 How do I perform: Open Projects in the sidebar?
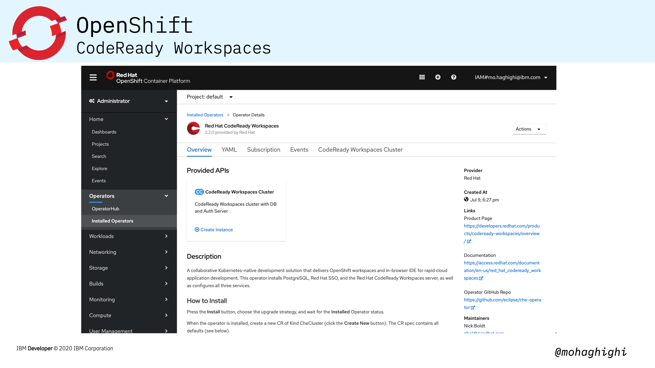point(100,144)
